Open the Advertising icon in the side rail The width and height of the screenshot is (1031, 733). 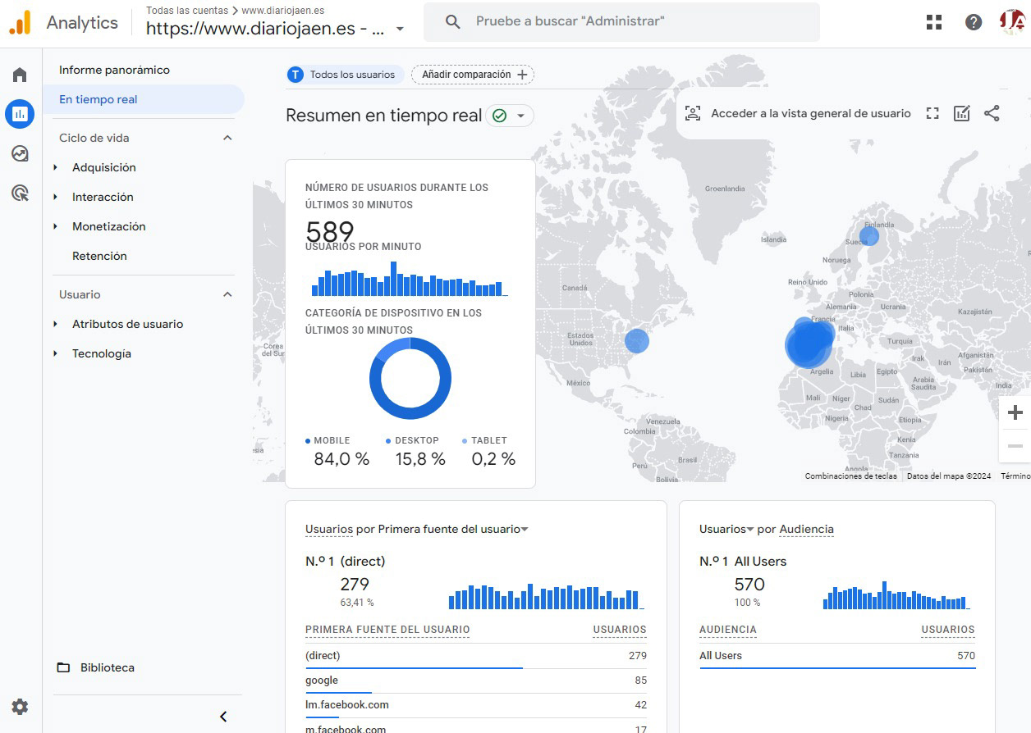20,193
